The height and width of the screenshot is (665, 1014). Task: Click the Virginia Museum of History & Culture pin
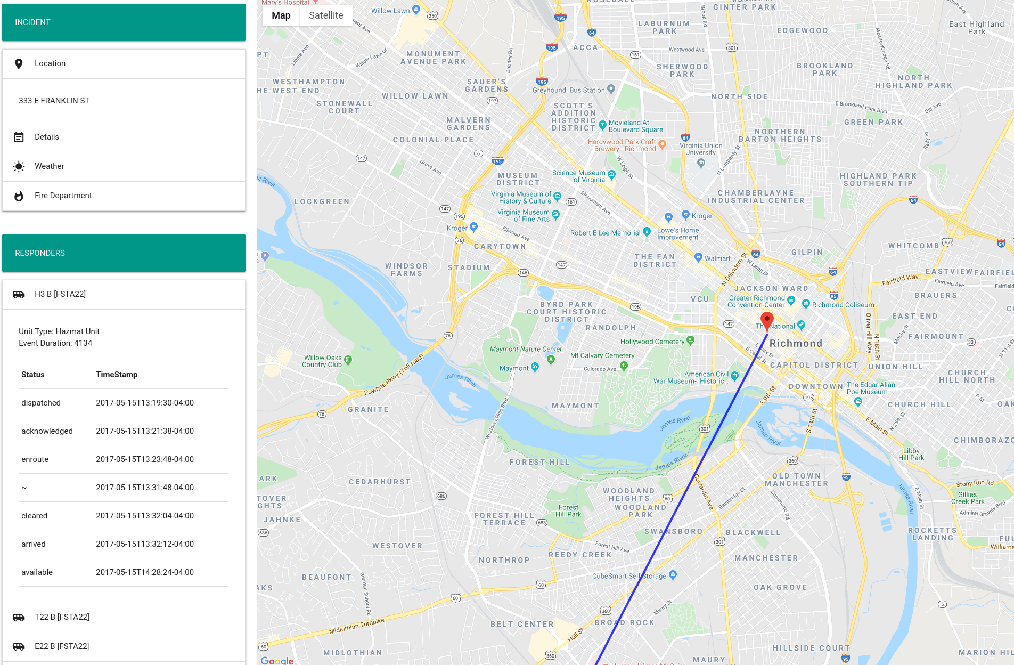pos(557,196)
